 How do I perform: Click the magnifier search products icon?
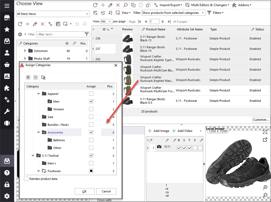point(125,5)
